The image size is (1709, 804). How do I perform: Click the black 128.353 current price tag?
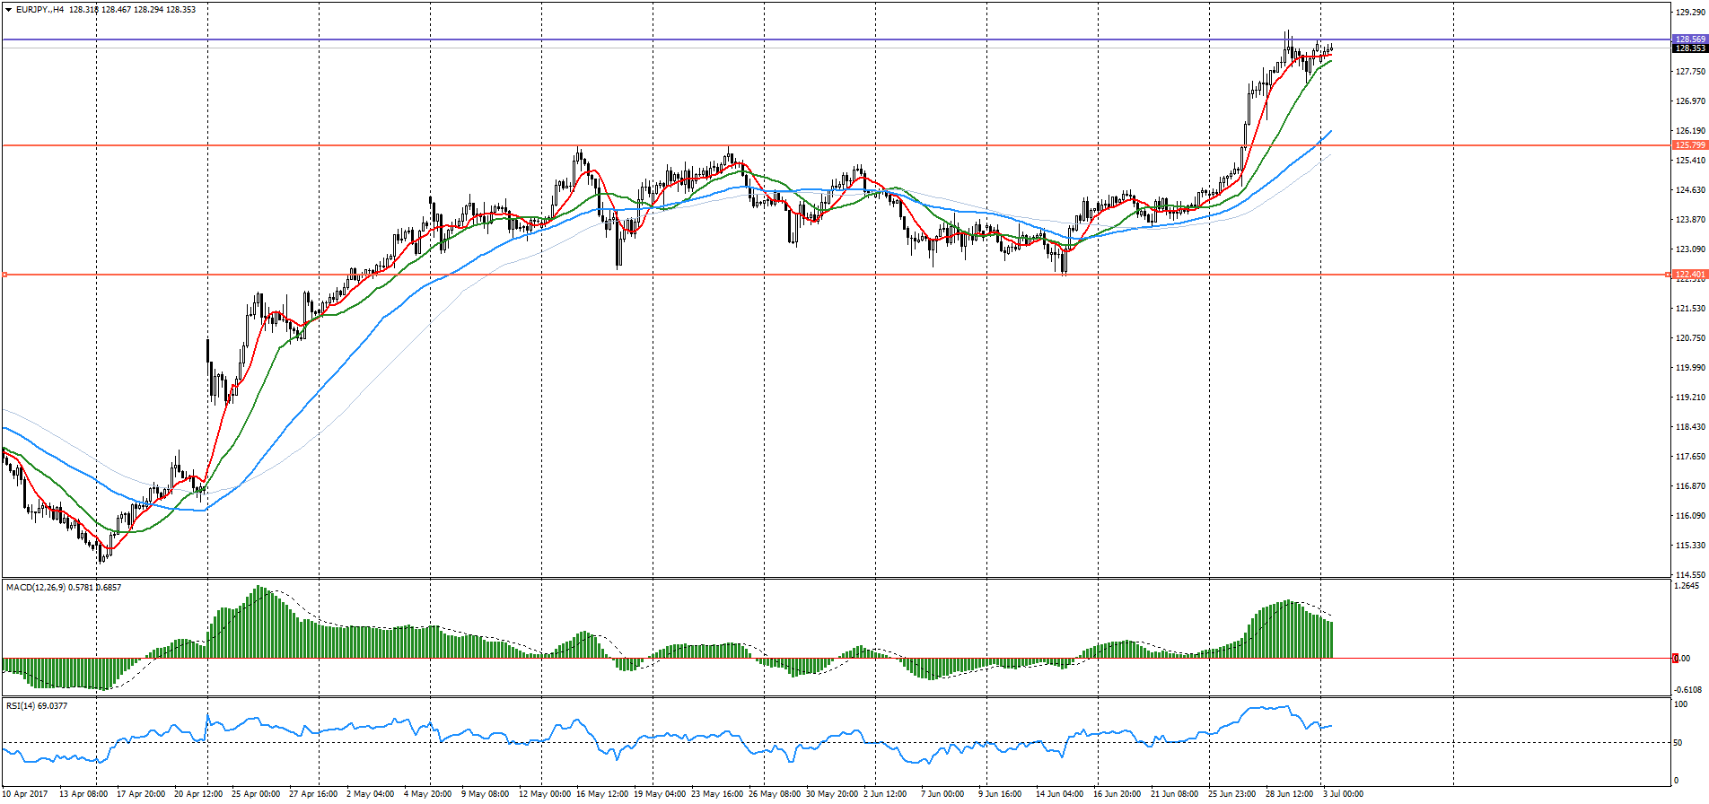pos(1690,48)
